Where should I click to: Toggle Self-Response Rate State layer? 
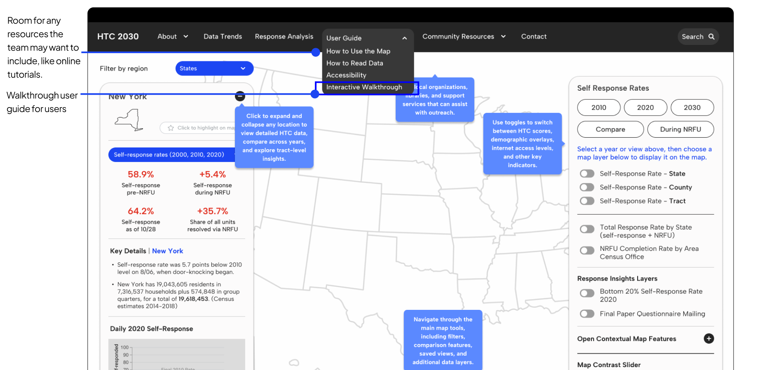point(587,174)
